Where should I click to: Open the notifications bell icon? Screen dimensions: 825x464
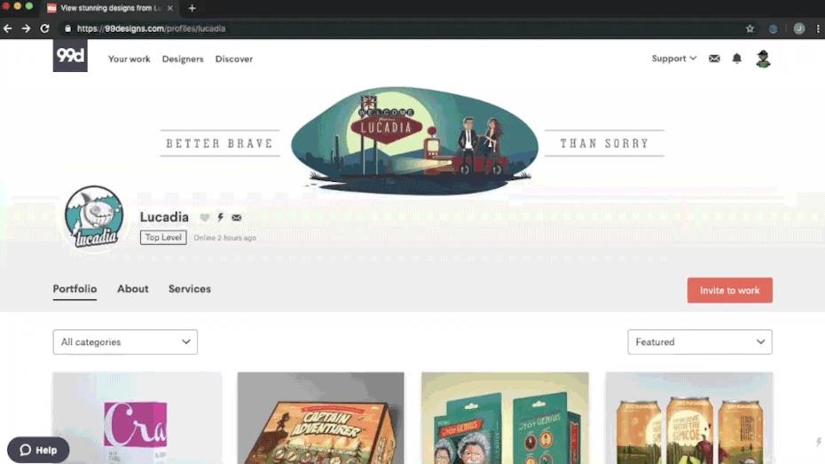tap(736, 59)
